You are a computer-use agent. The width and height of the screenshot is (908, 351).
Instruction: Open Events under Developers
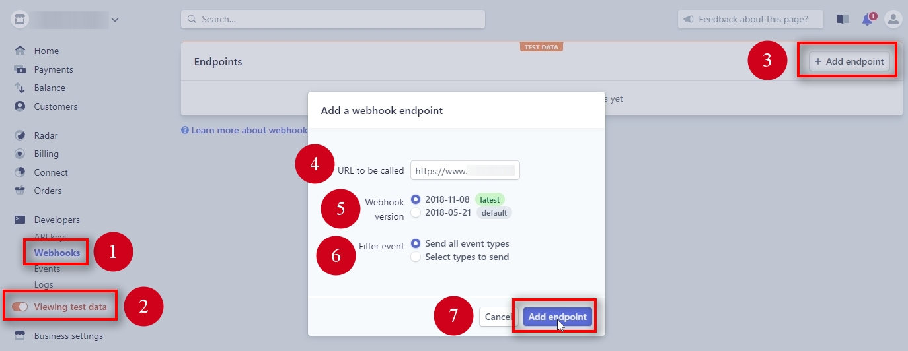[47, 269]
